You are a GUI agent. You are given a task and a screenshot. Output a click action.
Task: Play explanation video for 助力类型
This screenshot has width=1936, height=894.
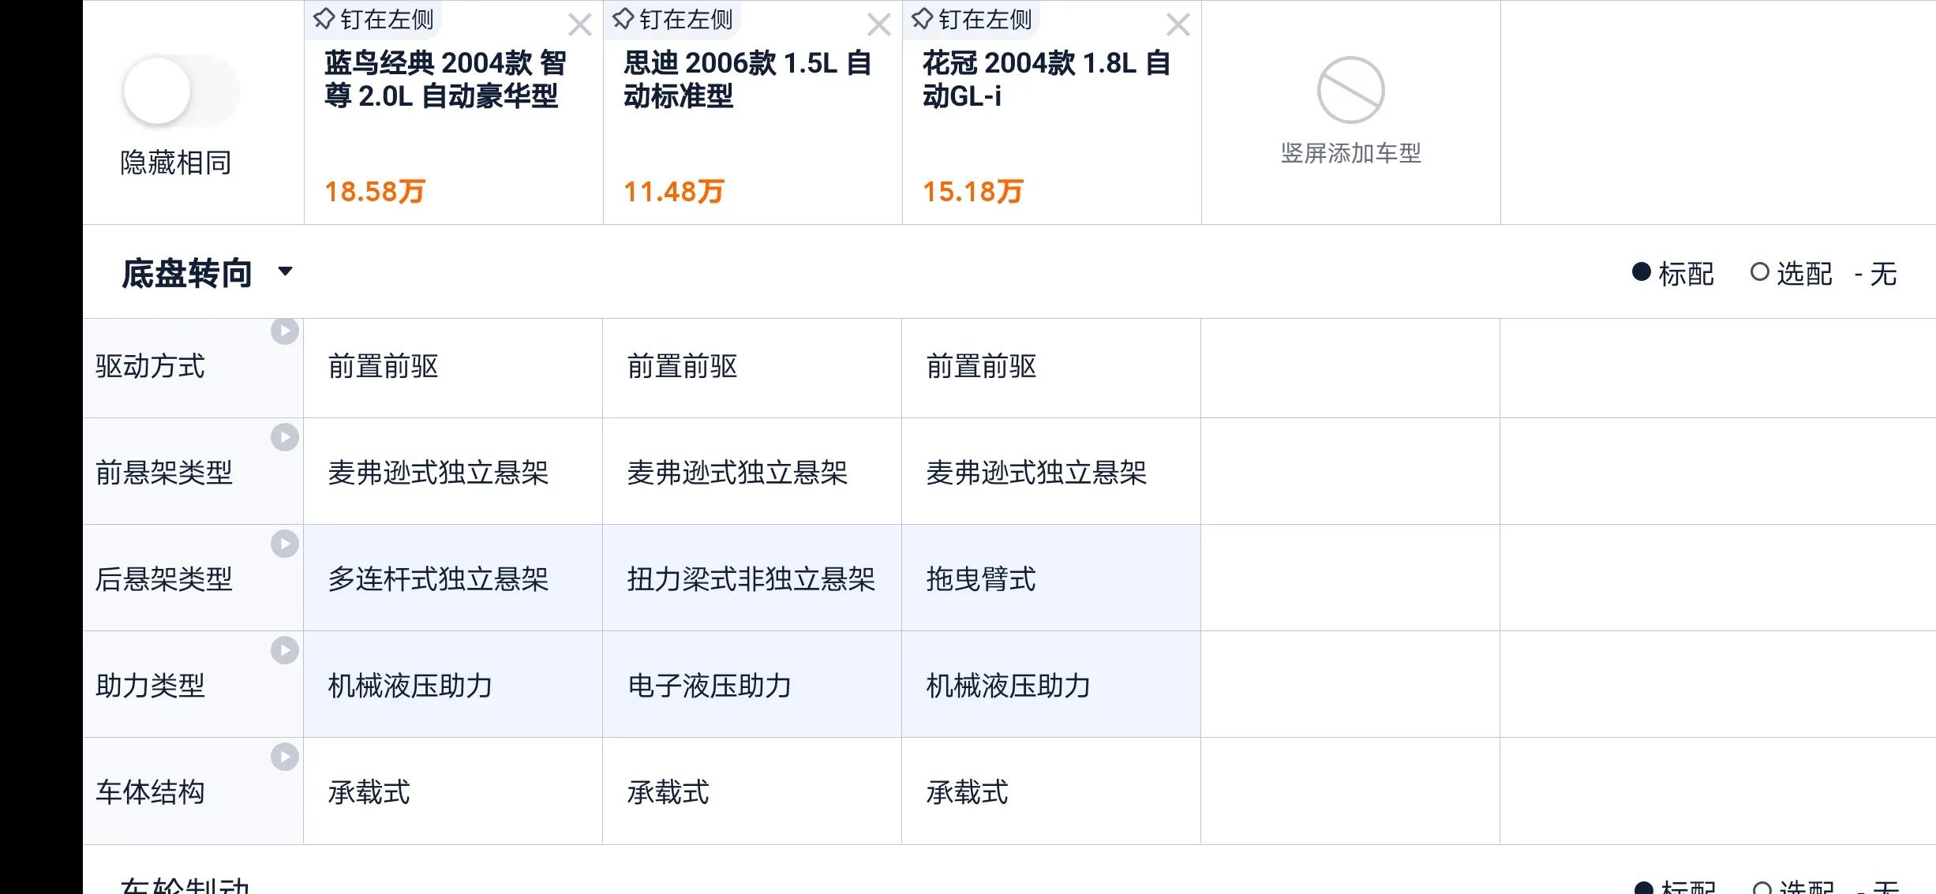tap(285, 650)
